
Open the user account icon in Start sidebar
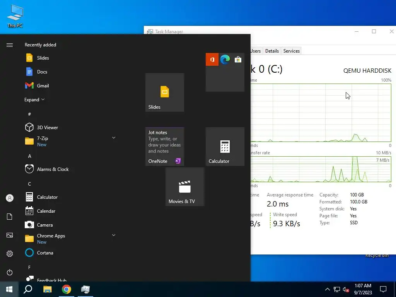(x=10, y=198)
